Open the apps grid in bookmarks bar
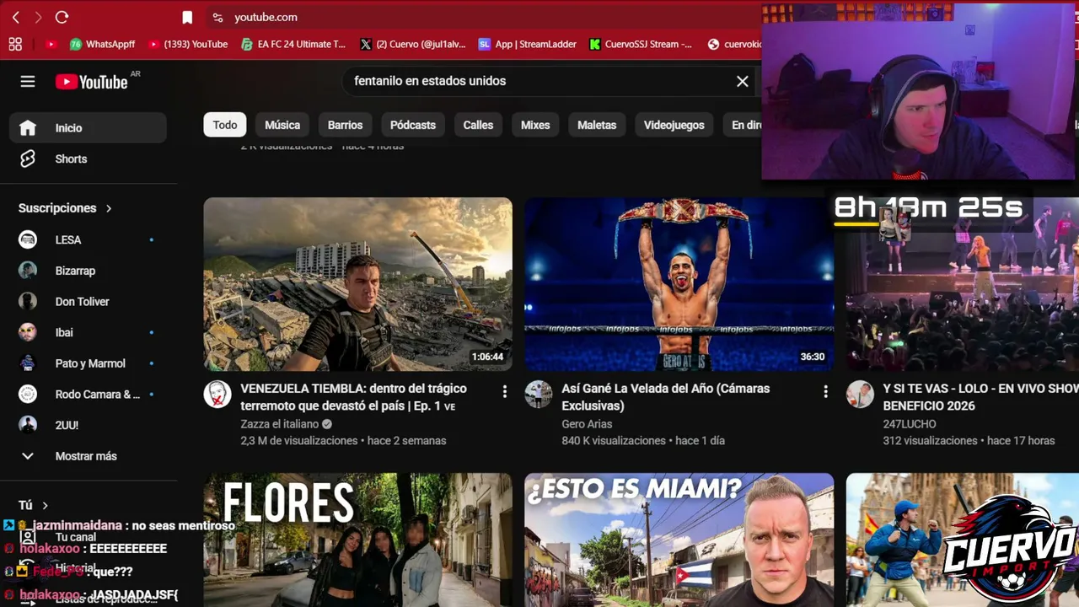1079x607 pixels. click(x=15, y=44)
